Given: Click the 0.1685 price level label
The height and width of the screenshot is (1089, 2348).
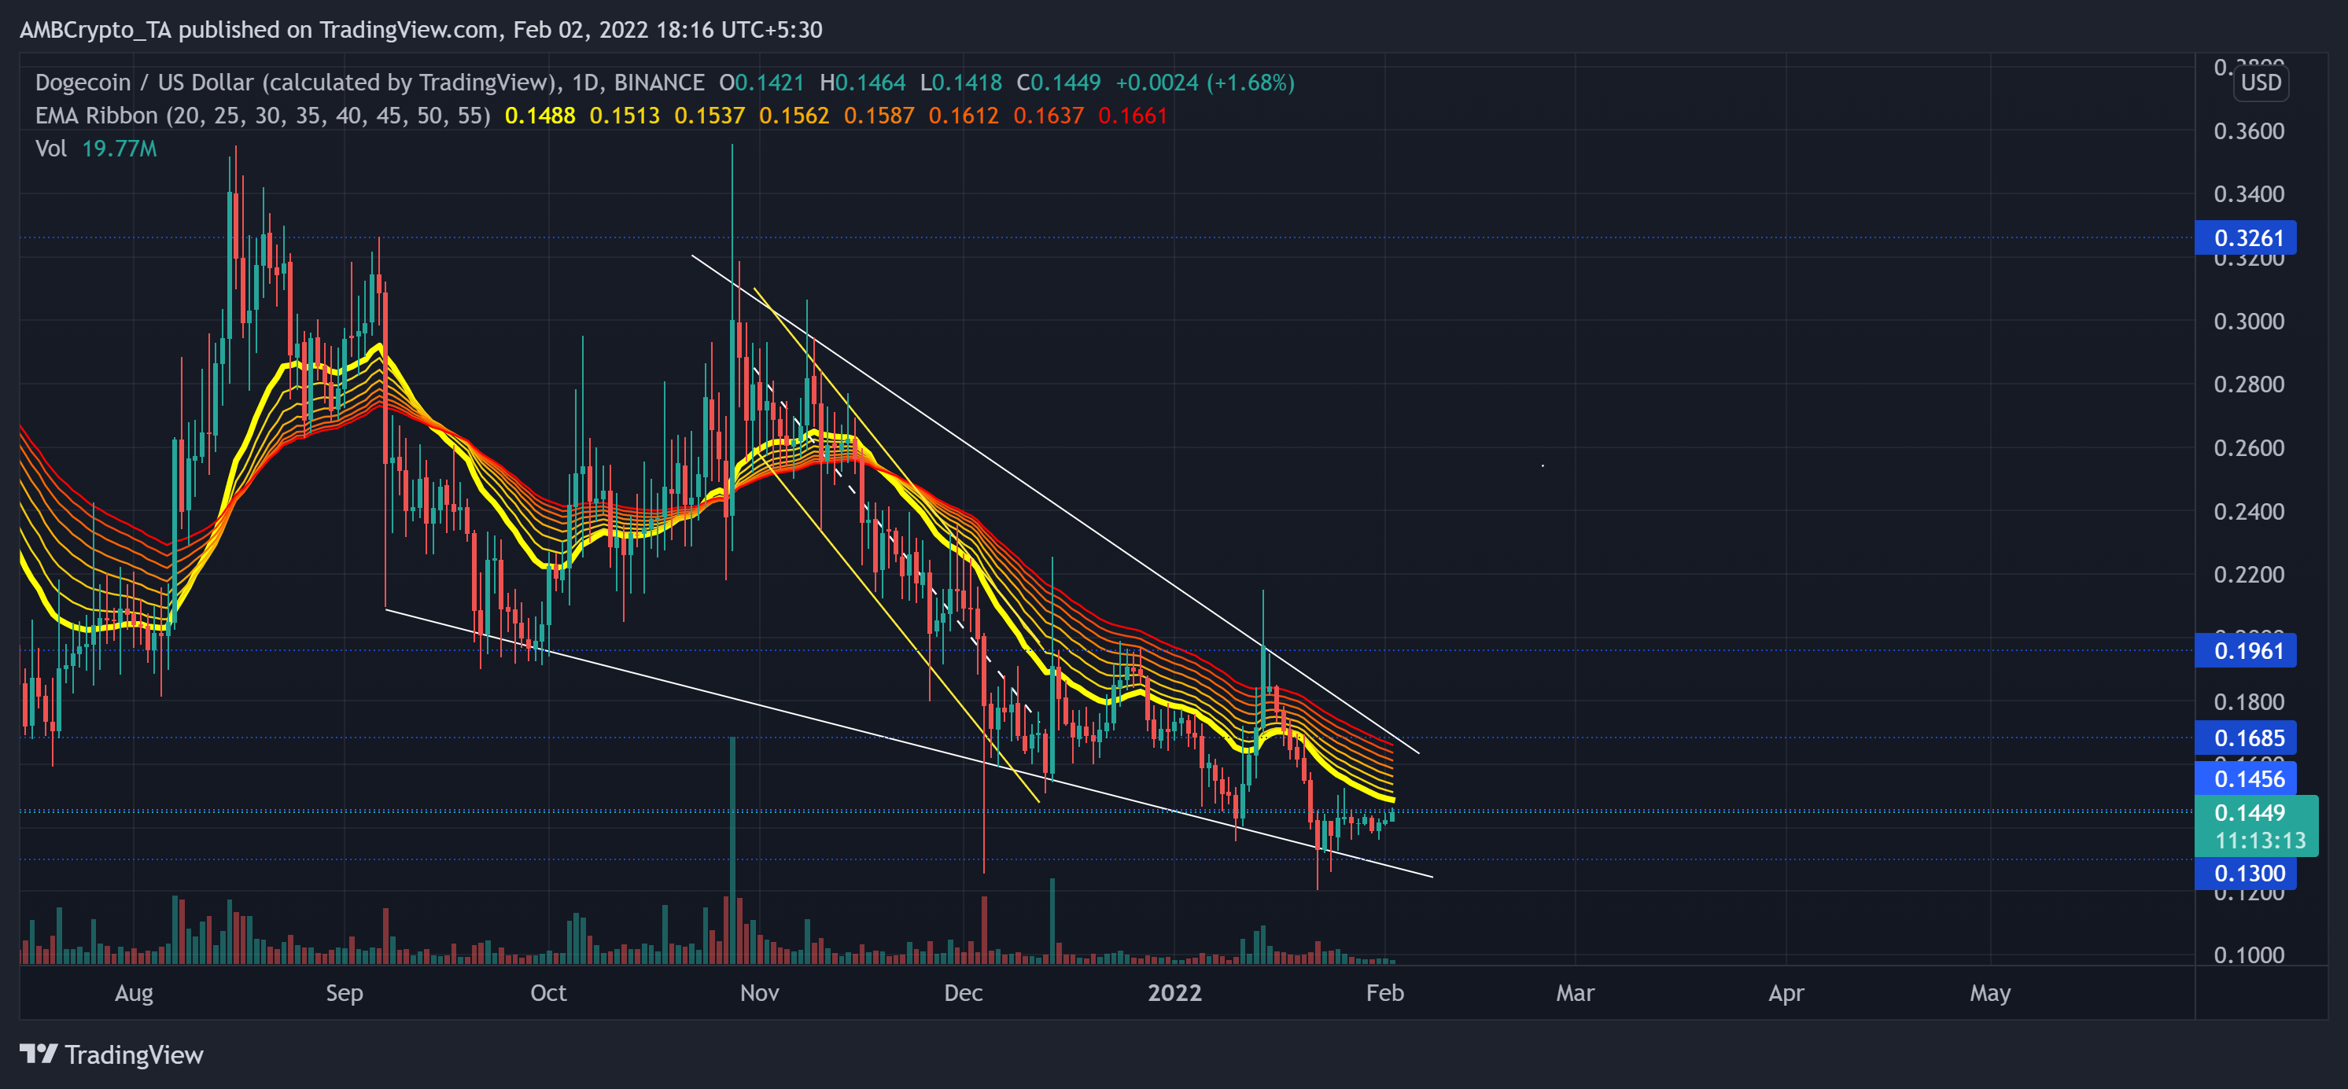Looking at the screenshot, I should pos(2245,738).
